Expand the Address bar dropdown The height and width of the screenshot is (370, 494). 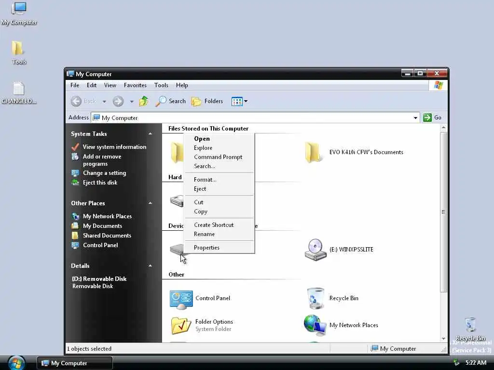point(415,118)
